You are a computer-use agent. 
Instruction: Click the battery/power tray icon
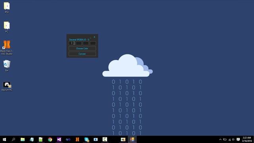225,139
